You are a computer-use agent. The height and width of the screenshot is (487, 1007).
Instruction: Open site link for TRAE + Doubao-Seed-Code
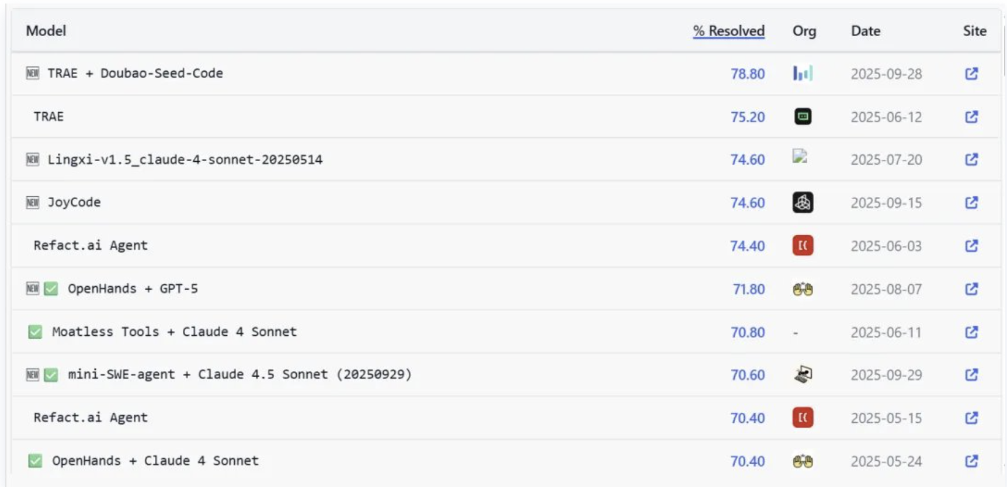pyautogui.click(x=971, y=74)
